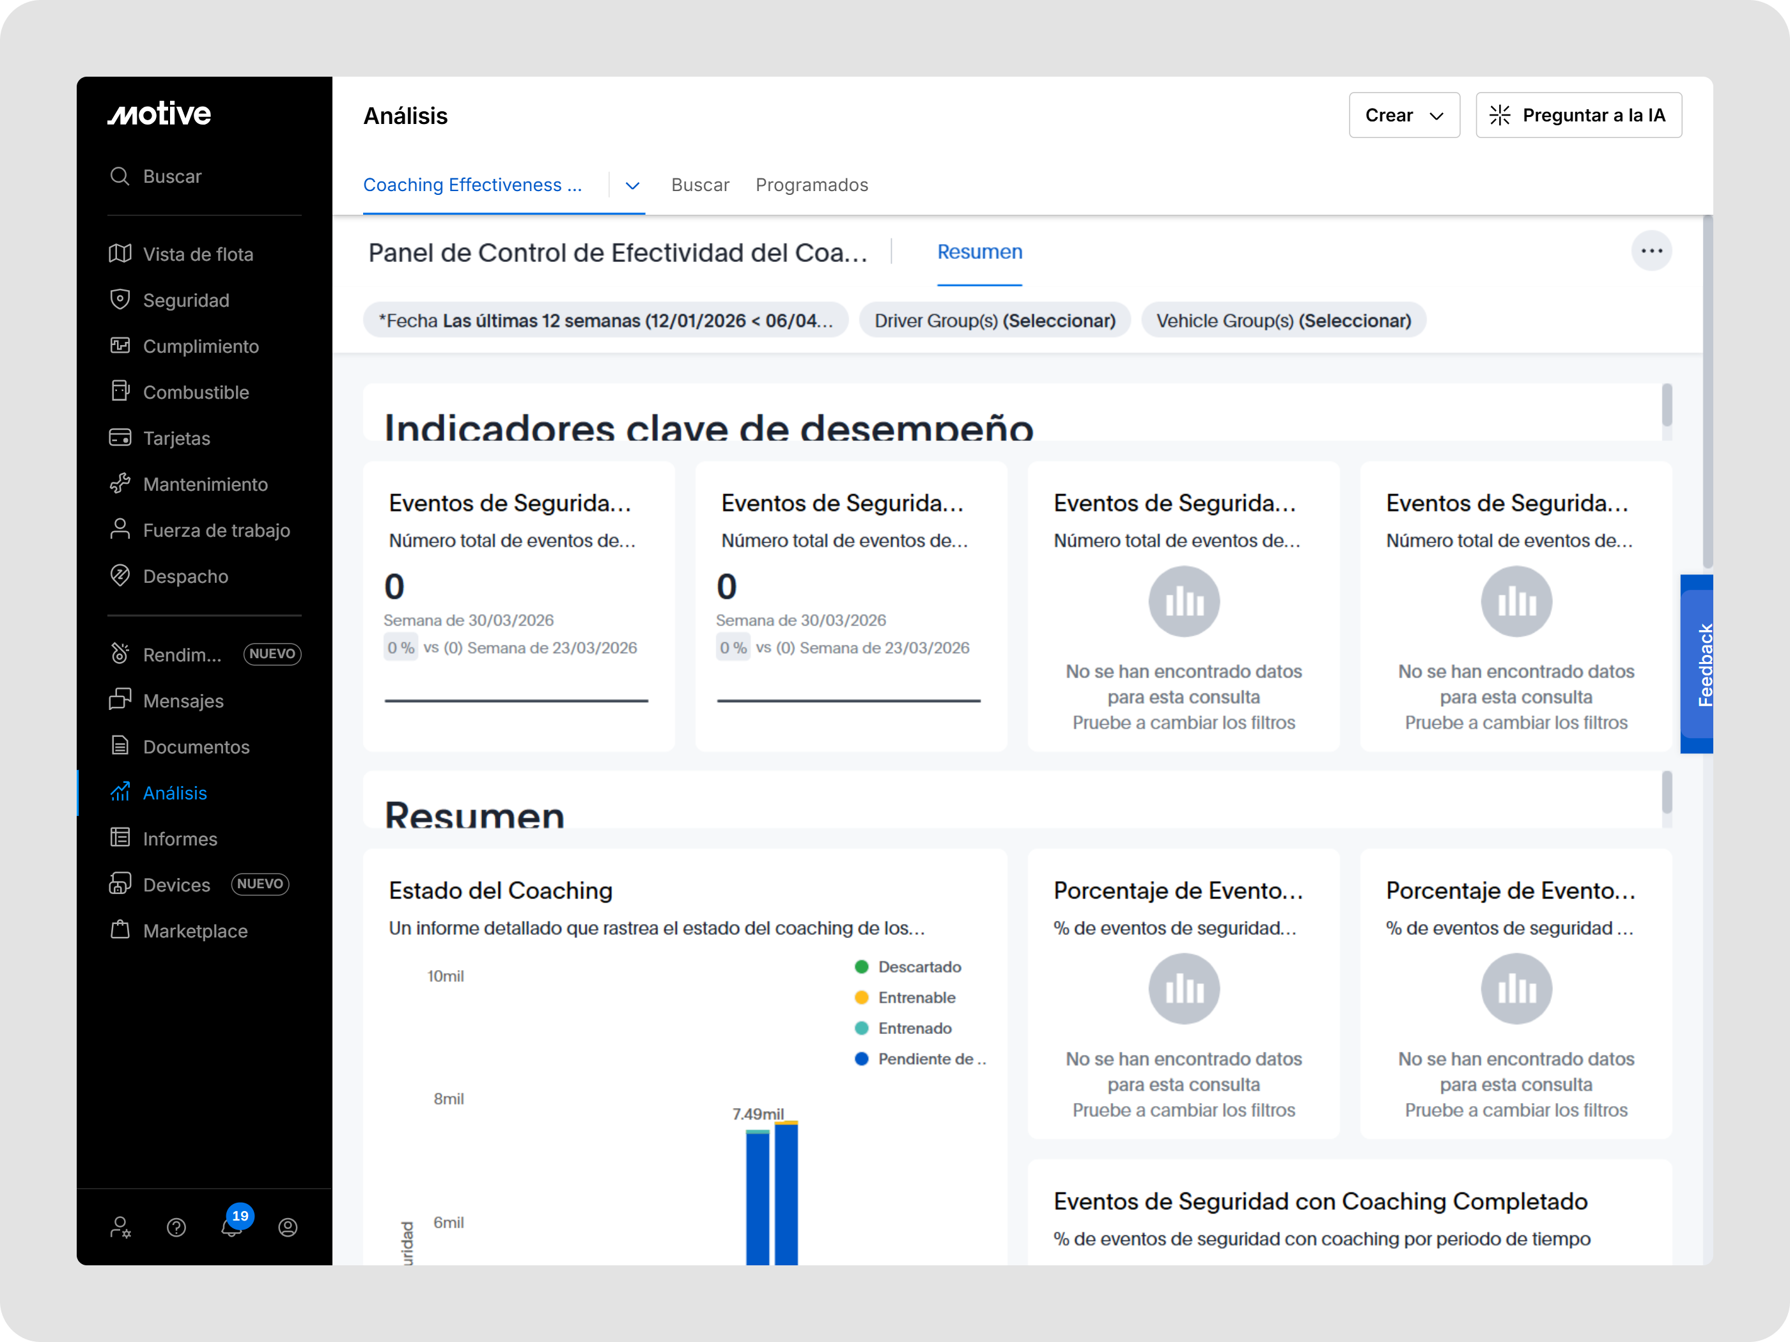Image resolution: width=1790 pixels, height=1342 pixels.
Task: Expand dashboard selector chevron next to Coaching Effectiveness
Action: pos(633,186)
